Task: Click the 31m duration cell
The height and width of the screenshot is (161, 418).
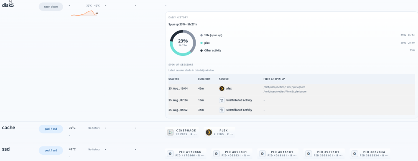Action: tap(201, 110)
